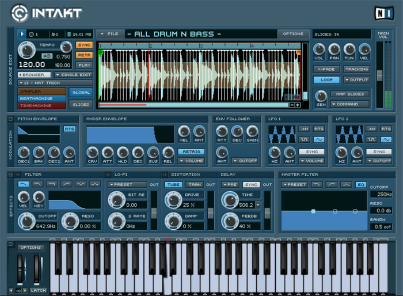Choose Master Filter high-pass shape icon
The height and width of the screenshot is (296, 403).
tap(331, 184)
